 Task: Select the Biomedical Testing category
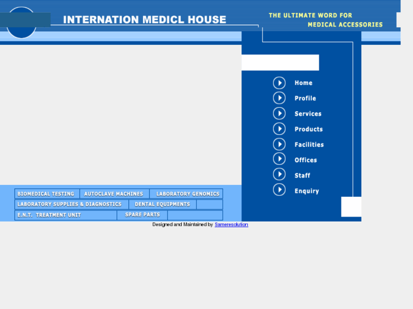pos(47,194)
